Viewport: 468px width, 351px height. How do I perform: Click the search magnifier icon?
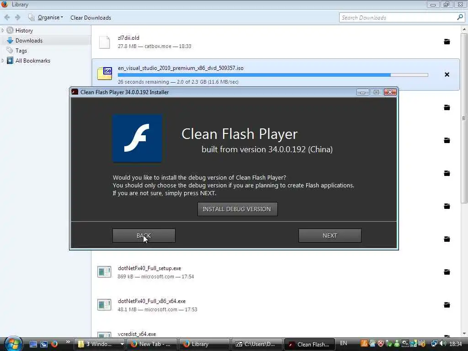[460, 17]
